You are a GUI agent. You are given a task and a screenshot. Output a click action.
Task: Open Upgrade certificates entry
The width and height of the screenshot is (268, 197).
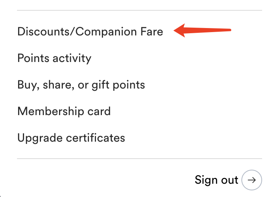point(71,138)
